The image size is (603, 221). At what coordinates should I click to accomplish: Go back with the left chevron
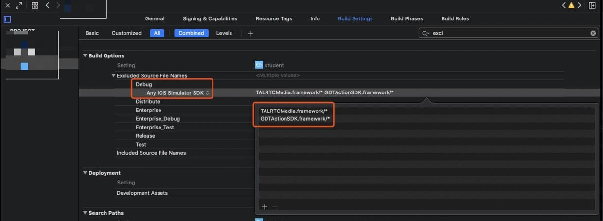pos(47,5)
